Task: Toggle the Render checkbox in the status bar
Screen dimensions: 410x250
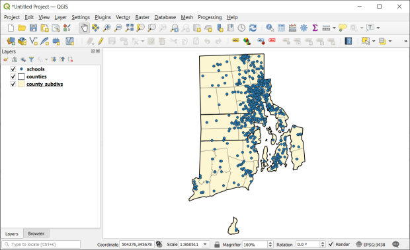Action: pyautogui.click(x=331, y=244)
